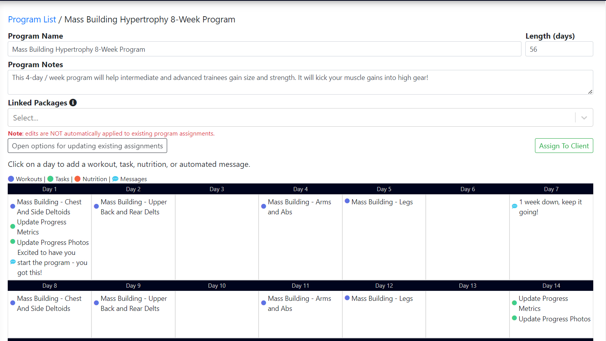Go back to Program List

tap(32, 19)
